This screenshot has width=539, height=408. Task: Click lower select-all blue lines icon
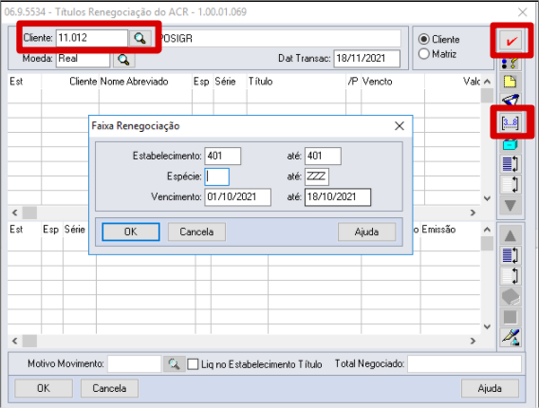[511, 255]
